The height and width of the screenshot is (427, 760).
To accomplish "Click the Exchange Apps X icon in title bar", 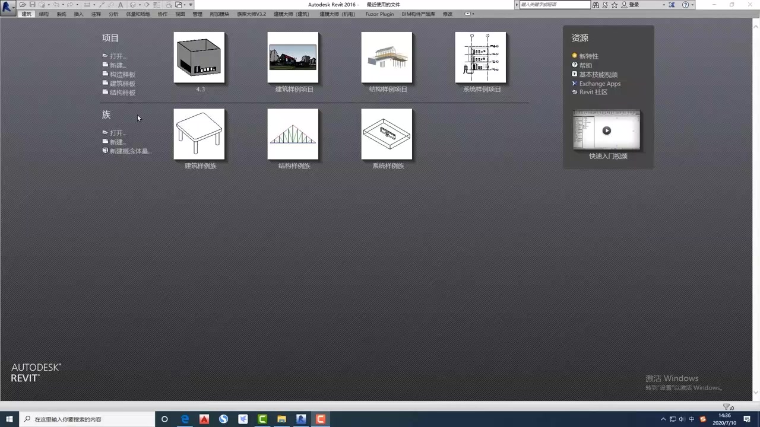I will pos(672,5).
